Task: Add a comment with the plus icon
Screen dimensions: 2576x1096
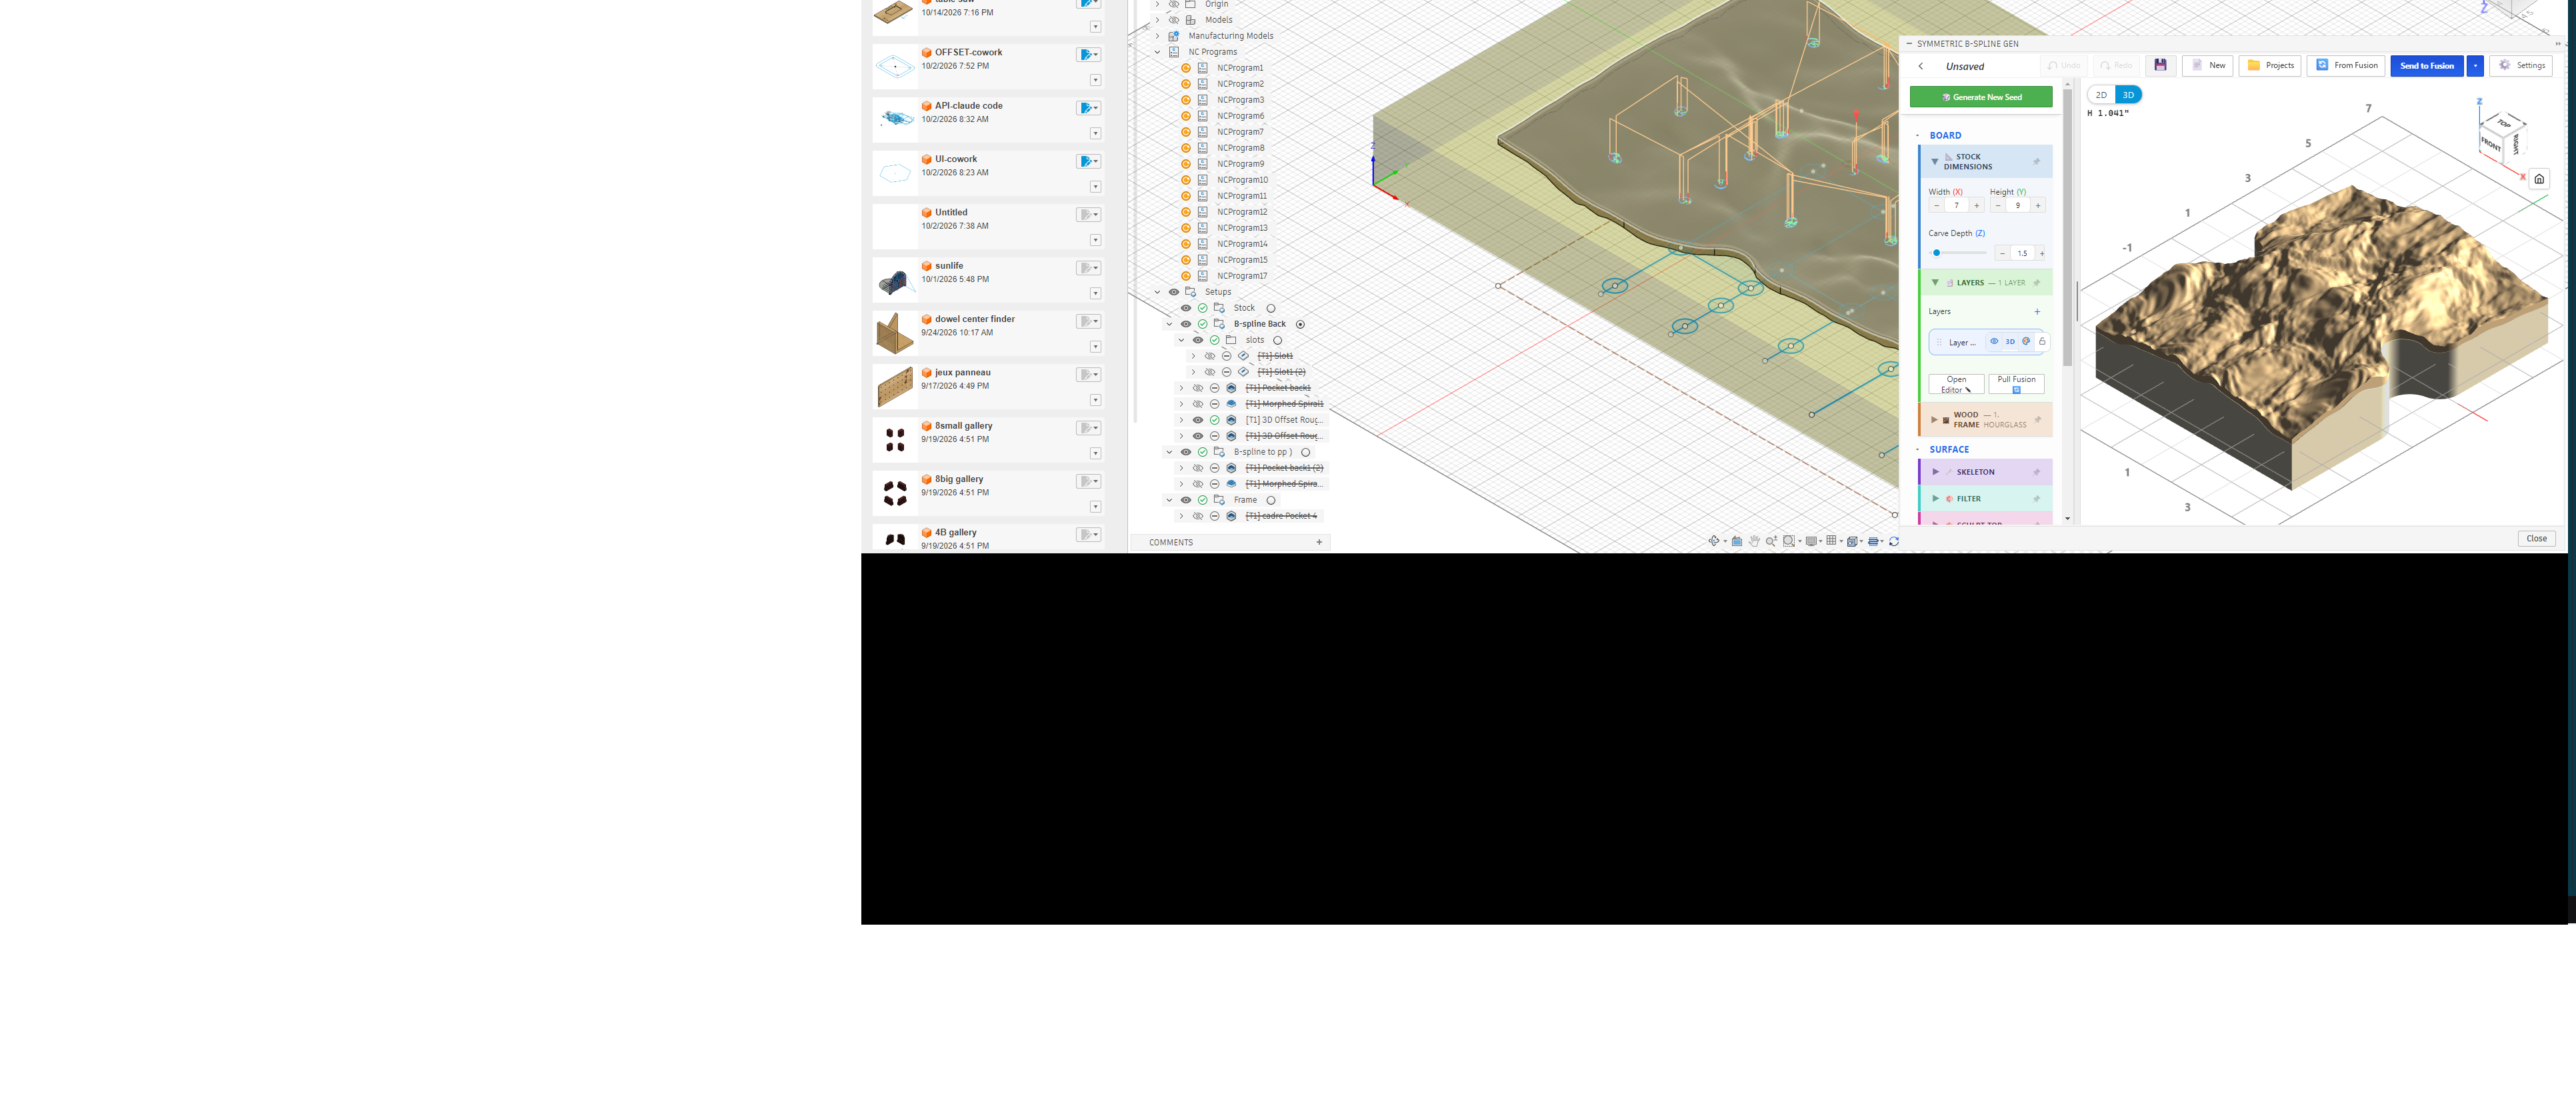Action: [1319, 542]
